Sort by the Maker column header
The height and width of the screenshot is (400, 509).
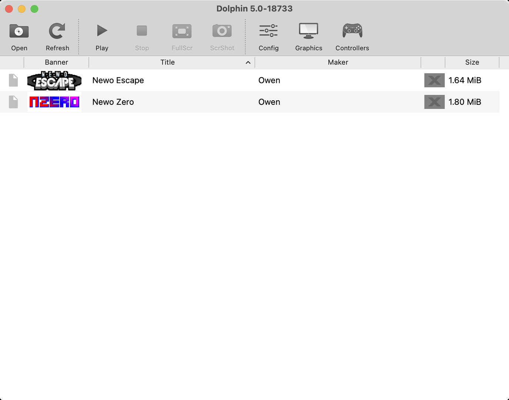338,62
